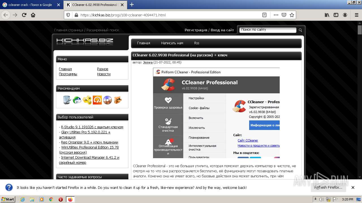Open Расширенный поиск link

pos(103,30)
